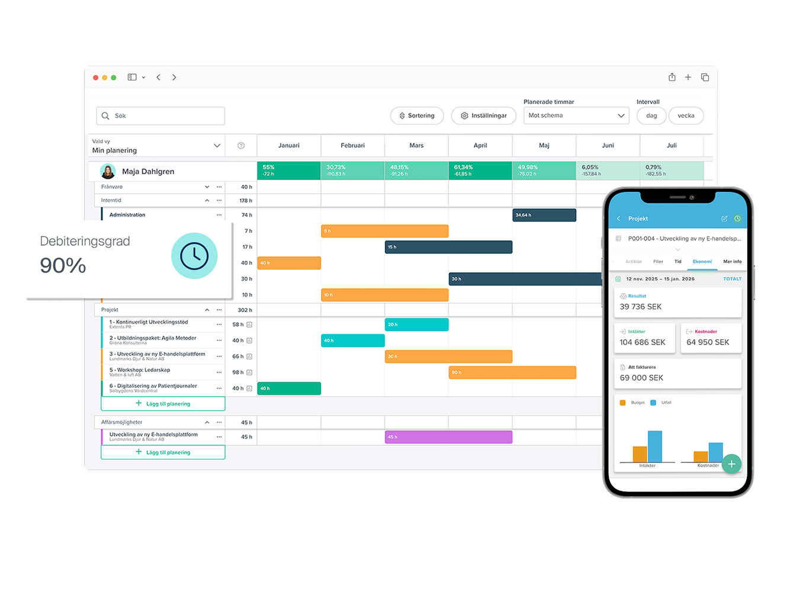Image resolution: width=790 pixels, height=592 pixels.
Task: Open the Inställningar button
Action: pyautogui.click(x=484, y=115)
